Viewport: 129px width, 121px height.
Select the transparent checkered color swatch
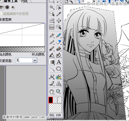point(59,100)
